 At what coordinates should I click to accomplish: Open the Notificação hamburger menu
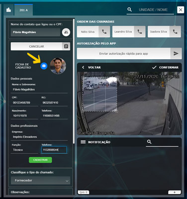point(83,142)
